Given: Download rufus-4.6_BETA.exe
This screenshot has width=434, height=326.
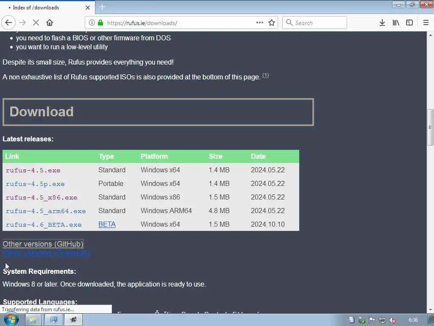Looking at the screenshot, I should point(44,225).
